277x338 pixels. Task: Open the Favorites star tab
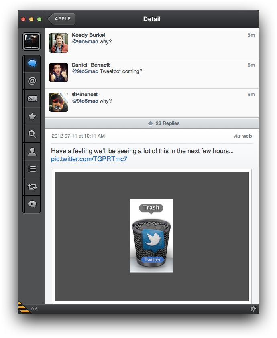point(32,116)
